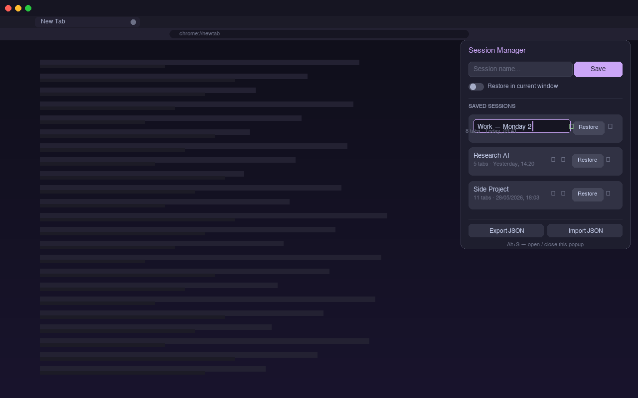
Task: Click the Research AI session name
Action: [491, 156]
